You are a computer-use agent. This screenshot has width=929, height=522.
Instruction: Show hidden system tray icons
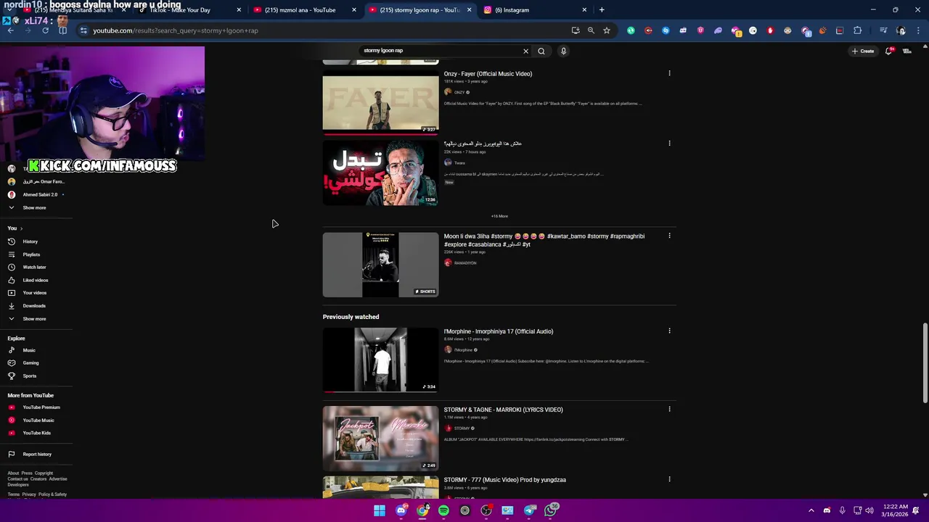tap(811, 510)
